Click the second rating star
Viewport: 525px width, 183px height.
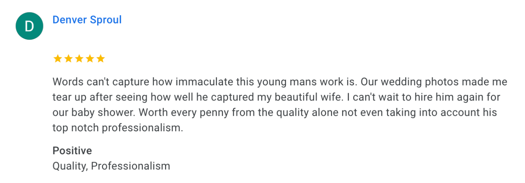point(68,59)
